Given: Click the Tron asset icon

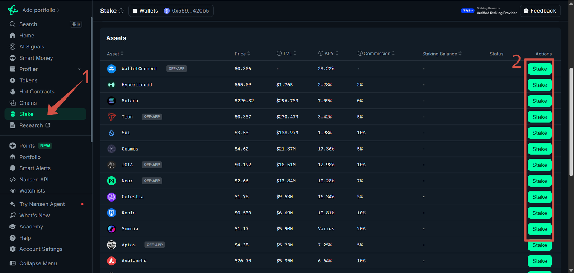Looking at the screenshot, I should coord(112,117).
